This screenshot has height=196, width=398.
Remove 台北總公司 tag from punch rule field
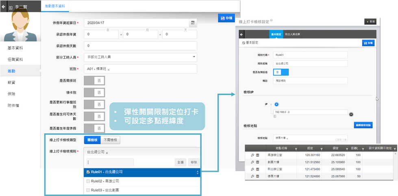tap(107, 153)
